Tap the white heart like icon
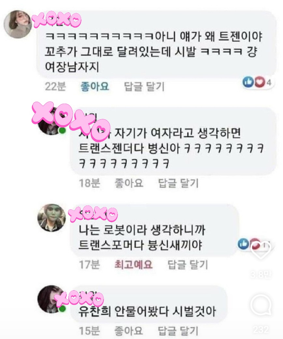 click(x=261, y=250)
